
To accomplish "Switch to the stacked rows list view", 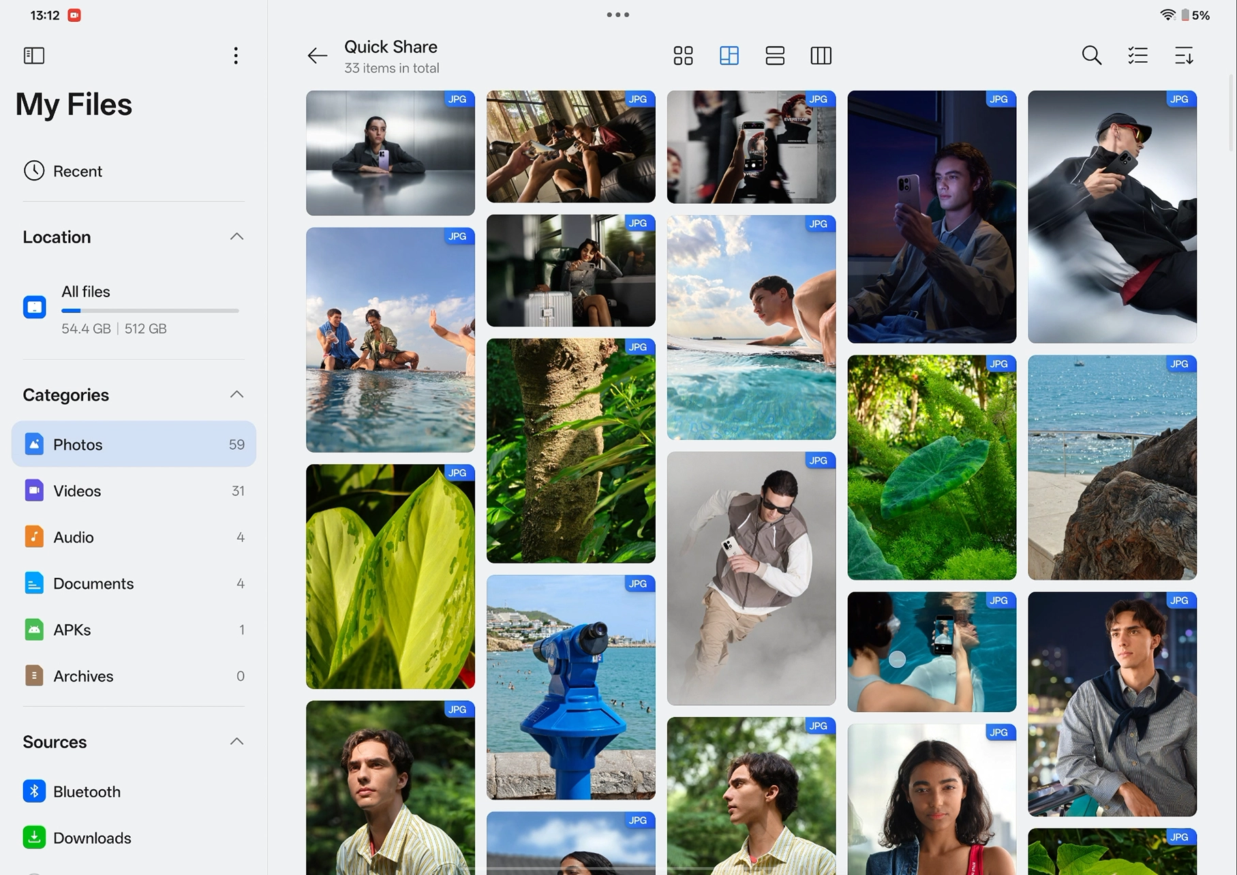I will pos(775,55).
